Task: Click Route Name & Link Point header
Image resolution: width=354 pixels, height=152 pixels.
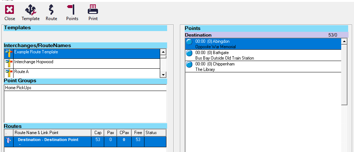Action: [x=37, y=133]
